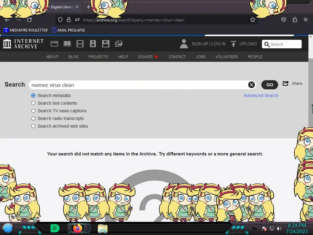Open the network icon in system tray
The image size is (313, 235).
(272, 228)
